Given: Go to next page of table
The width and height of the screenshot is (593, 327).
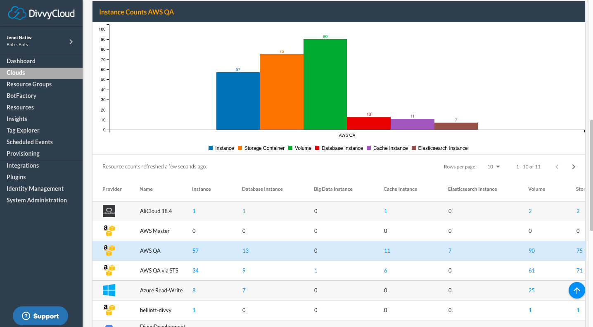Looking at the screenshot, I should 574,167.
